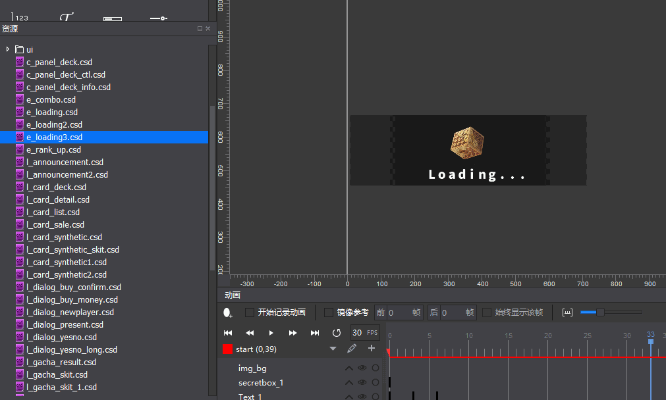
Task: Open l_card_deck.csd in resource list
Action: 56,187
